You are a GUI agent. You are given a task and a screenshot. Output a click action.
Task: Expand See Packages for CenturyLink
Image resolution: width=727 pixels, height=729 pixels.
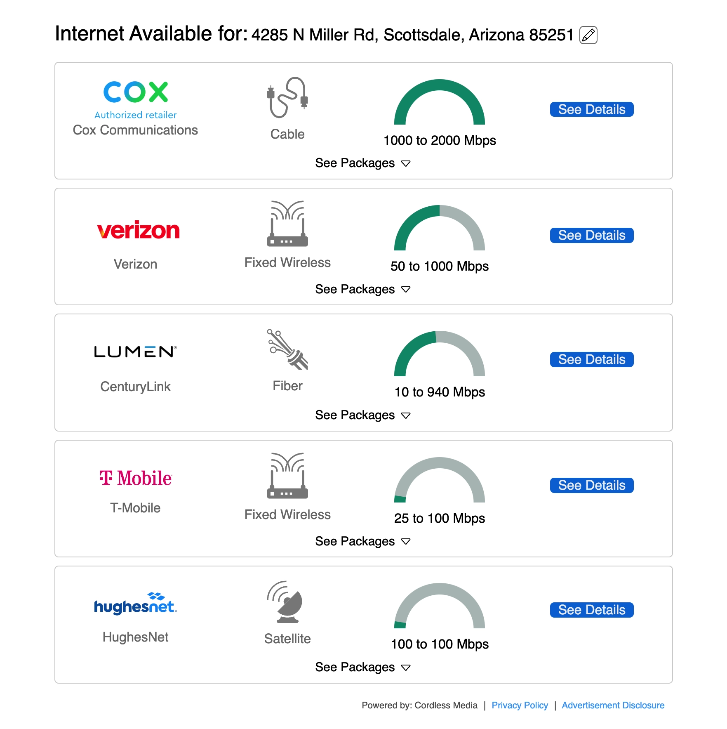pos(362,415)
